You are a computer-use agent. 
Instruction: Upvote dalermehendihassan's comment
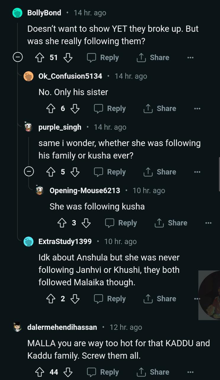pyautogui.click(x=39, y=372)
